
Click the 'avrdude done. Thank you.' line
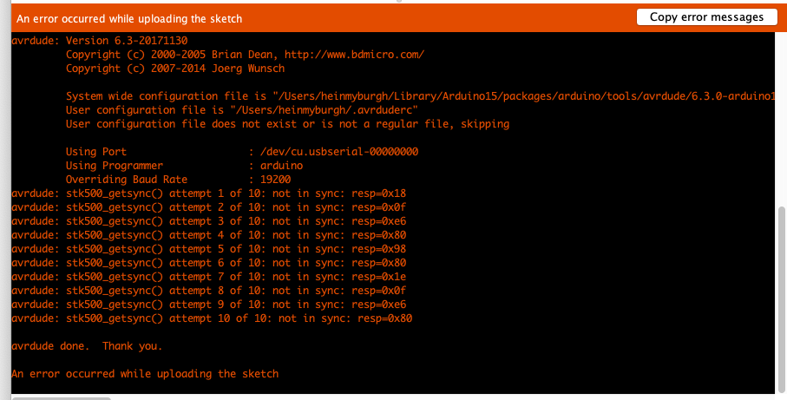click(87, 346)
